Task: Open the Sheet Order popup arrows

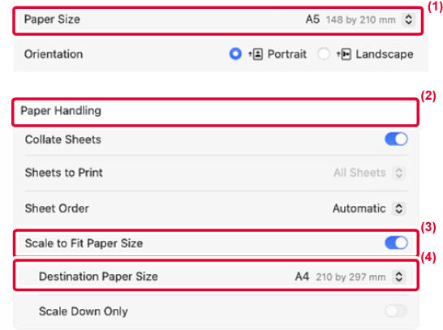Action: (398, 208)
